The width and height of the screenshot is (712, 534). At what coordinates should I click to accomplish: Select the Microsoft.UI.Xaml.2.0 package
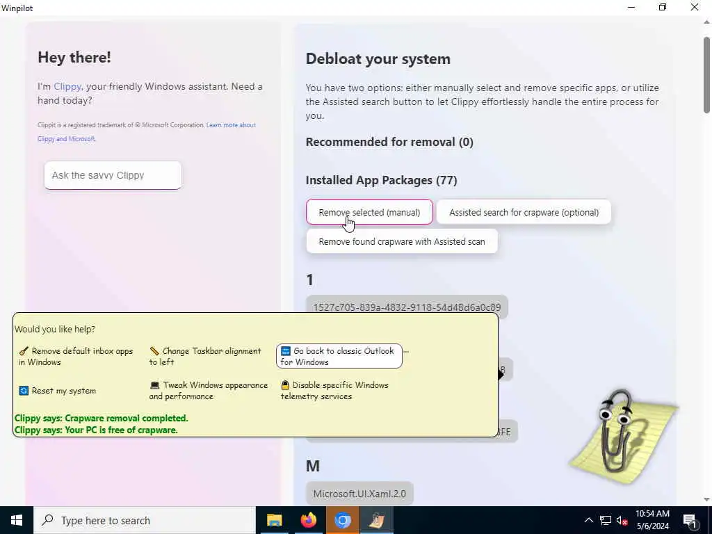pyautogui.click(x=359, y=494)
